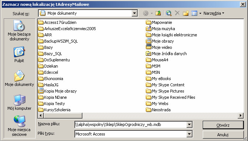The height and width of the screenshot is (141, 248).
Task: Select the Bazy_SQL folder icon
Action: (x=41, y=54)
